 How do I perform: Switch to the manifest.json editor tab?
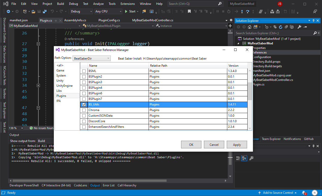click(19, 20)
